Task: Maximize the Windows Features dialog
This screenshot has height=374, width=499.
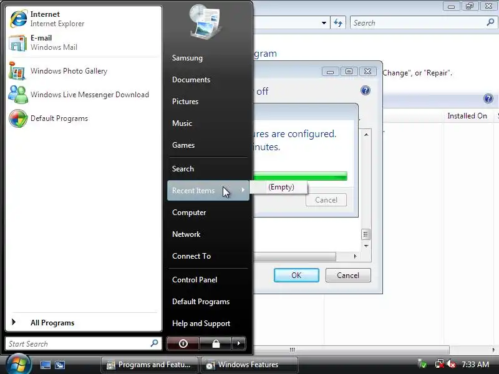Action: coord(349,72)
